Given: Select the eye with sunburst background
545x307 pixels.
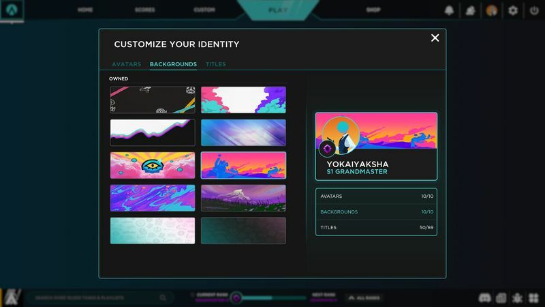Looking at the screenshot, I should [153, 165].
